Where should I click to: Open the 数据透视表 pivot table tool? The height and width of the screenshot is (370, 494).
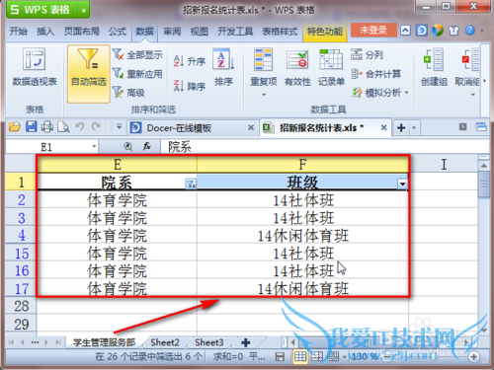click(x=35, y=67)
